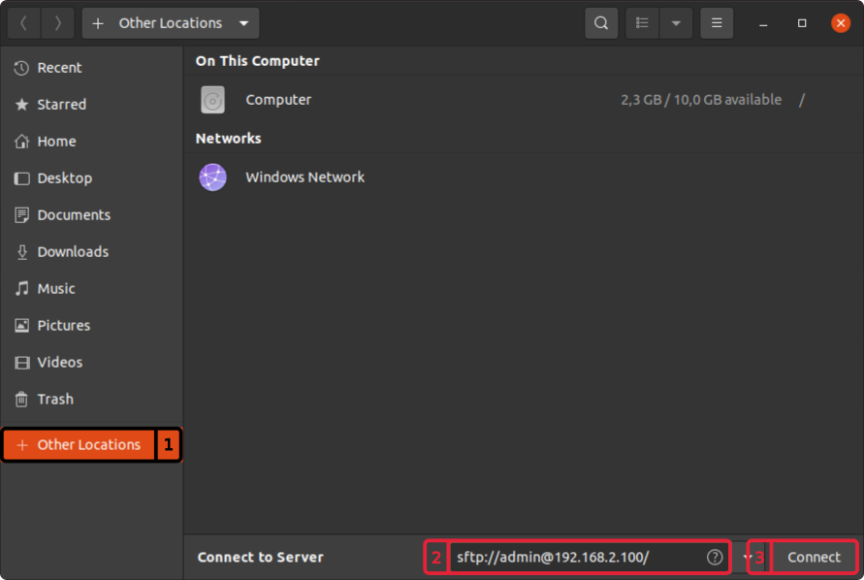Open Videos in the sidebar
Screen dimensions: 864x580
(x=91, y=362)
